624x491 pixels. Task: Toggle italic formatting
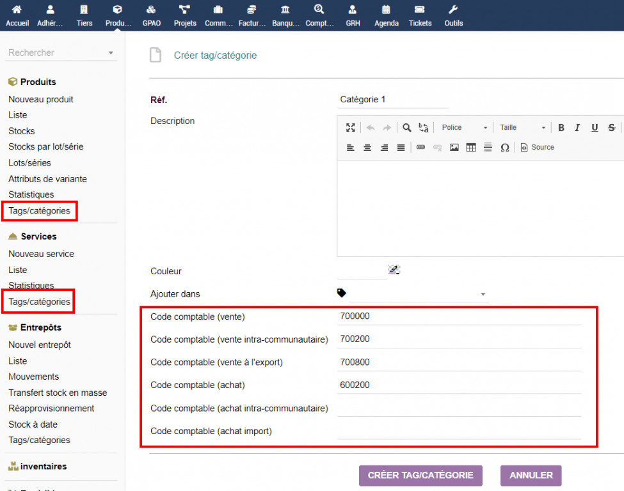[577, 128]
